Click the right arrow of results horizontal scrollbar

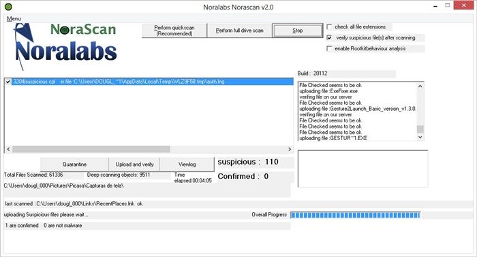pyautogui.click(x=290, y=150)
